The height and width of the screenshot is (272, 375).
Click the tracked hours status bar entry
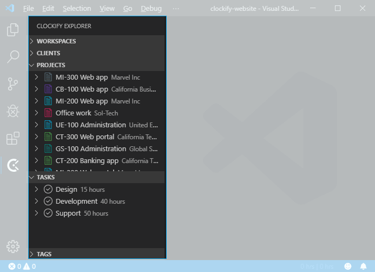[317, 266]
